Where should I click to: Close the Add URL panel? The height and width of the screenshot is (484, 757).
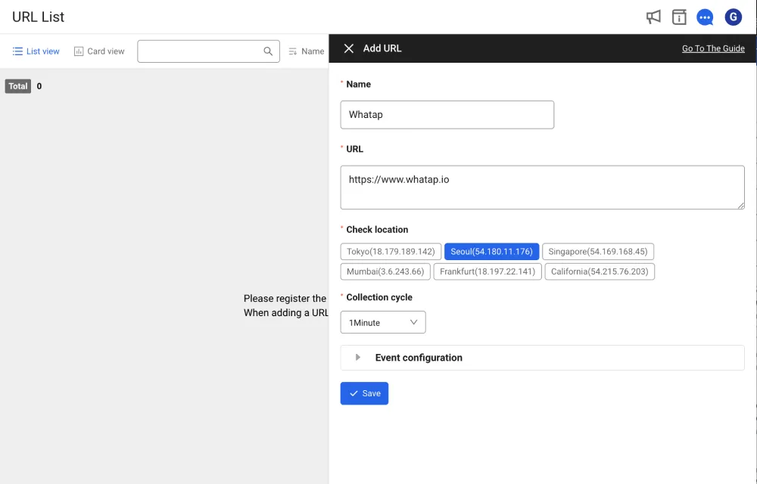348,48
